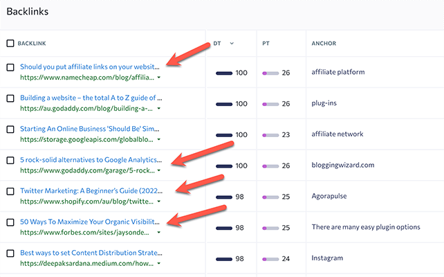
Task: Click the PT column header
Action: click(266, 43)
